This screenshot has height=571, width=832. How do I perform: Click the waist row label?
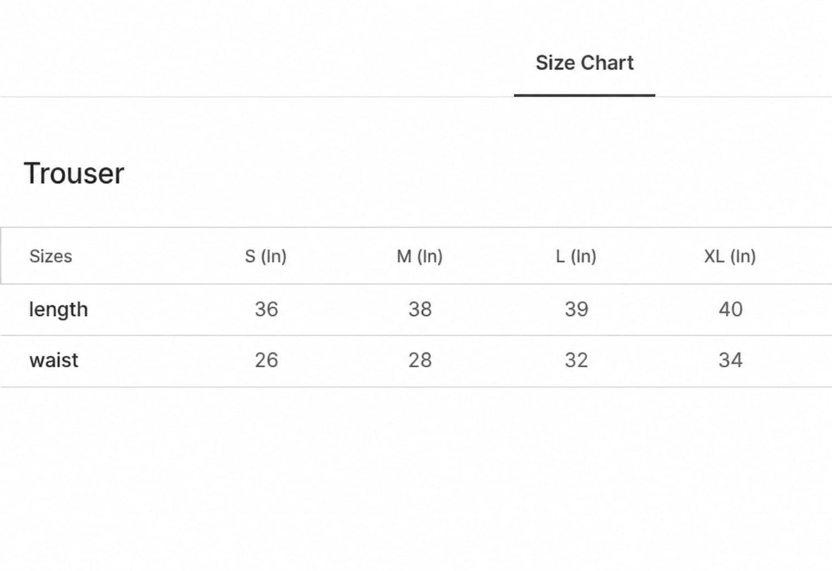54,360
